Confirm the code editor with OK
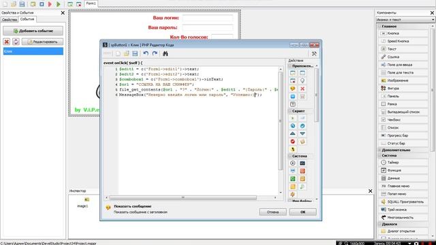Image resolution: width=436 pixels, height=245 pixels. point(302,212)
